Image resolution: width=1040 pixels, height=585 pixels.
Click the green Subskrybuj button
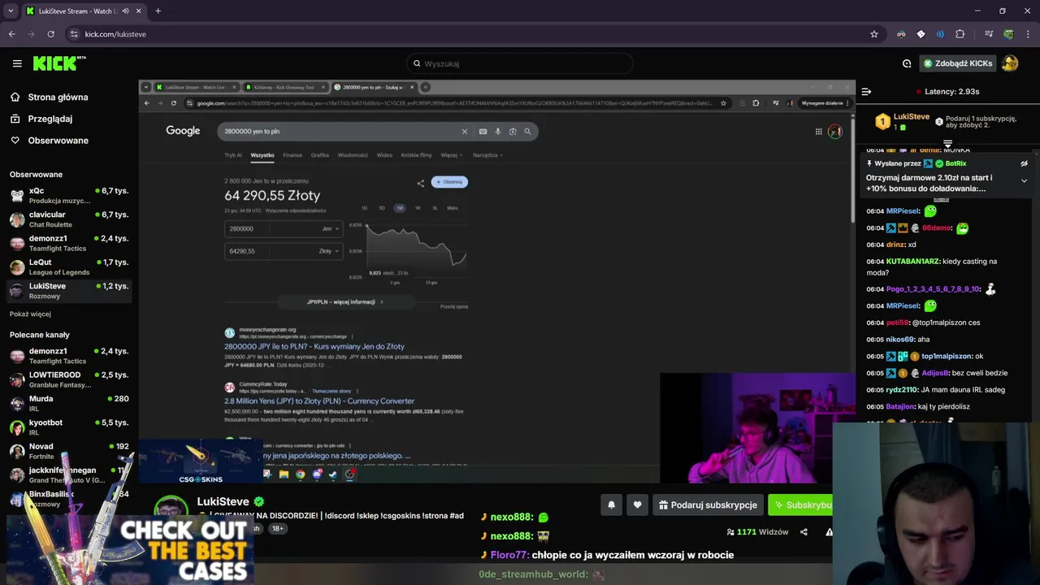coord(800,505)
